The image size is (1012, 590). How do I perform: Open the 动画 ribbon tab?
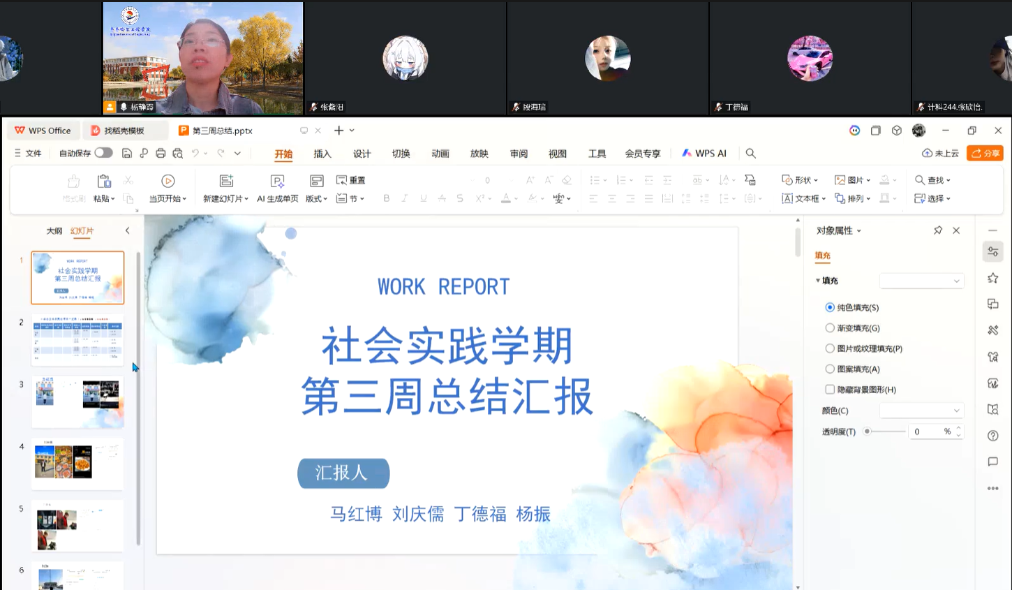[440, 154]
